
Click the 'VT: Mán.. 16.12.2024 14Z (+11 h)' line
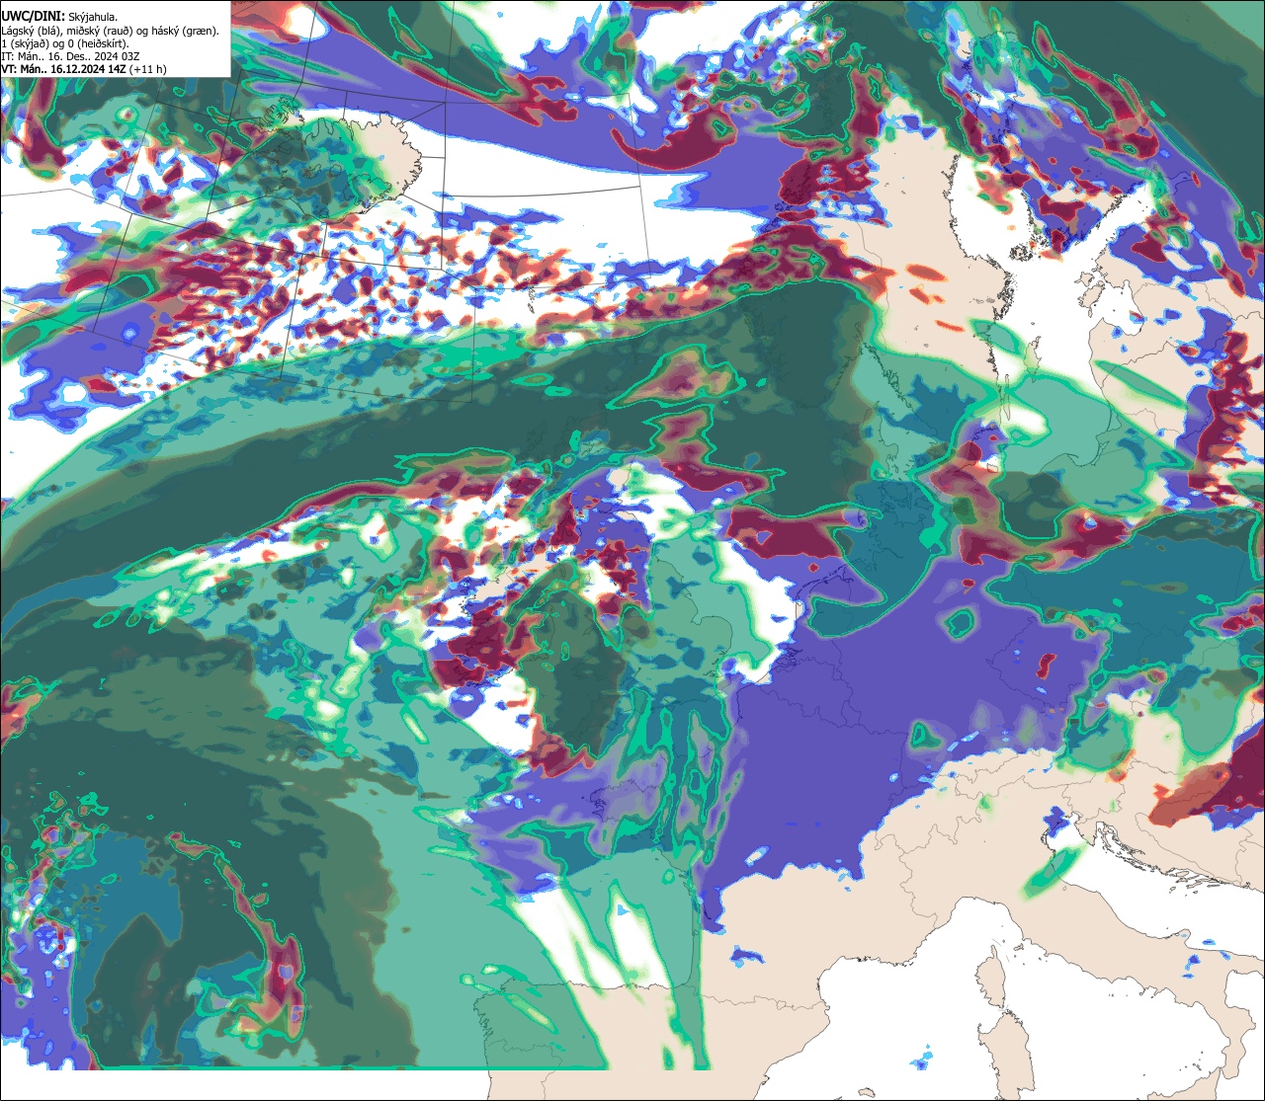pos(84,69)
